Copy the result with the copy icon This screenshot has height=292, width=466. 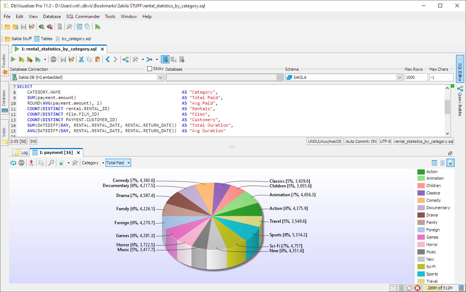coord(41,162)
